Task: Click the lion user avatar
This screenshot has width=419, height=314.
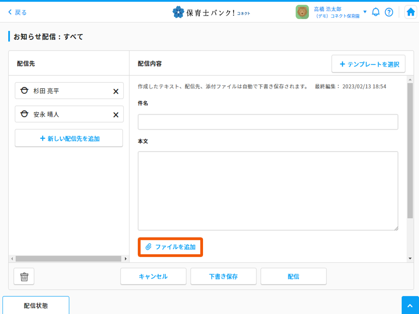Action: click(x=302, y=12)
